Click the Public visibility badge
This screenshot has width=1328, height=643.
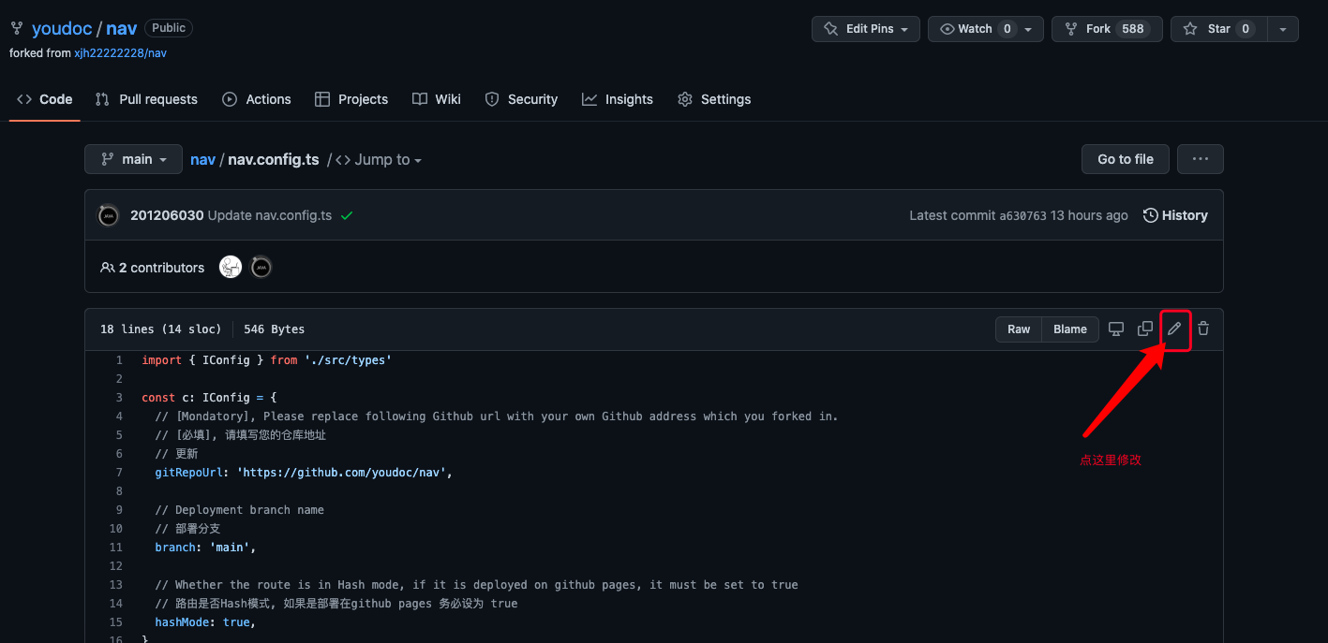tap(169, 28)
